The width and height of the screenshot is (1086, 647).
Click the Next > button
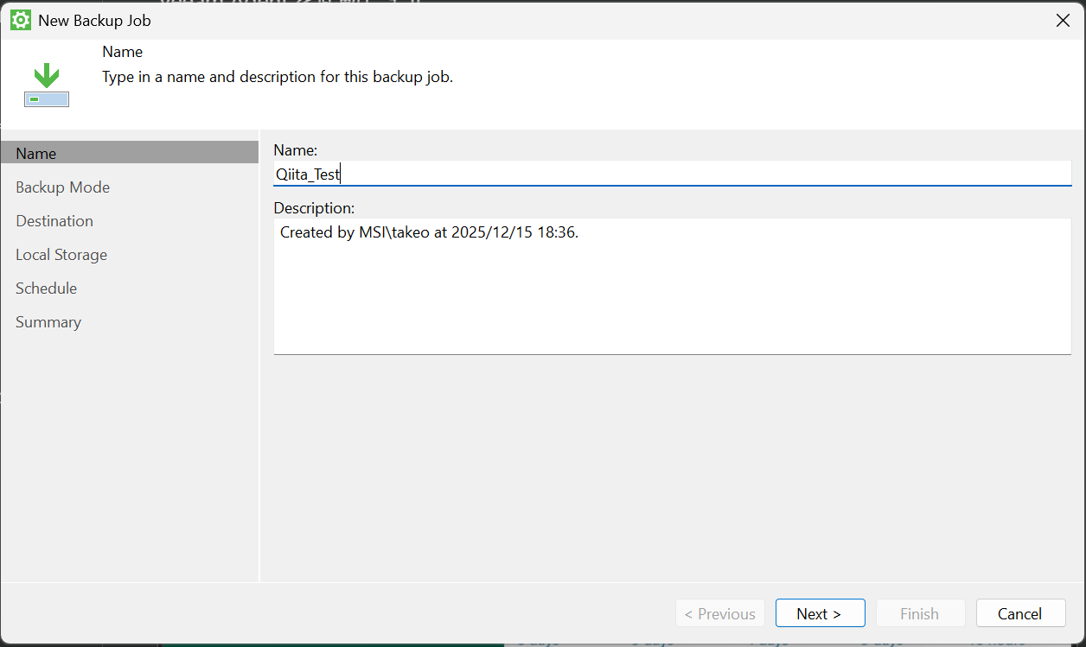click(x=820, y=613)
